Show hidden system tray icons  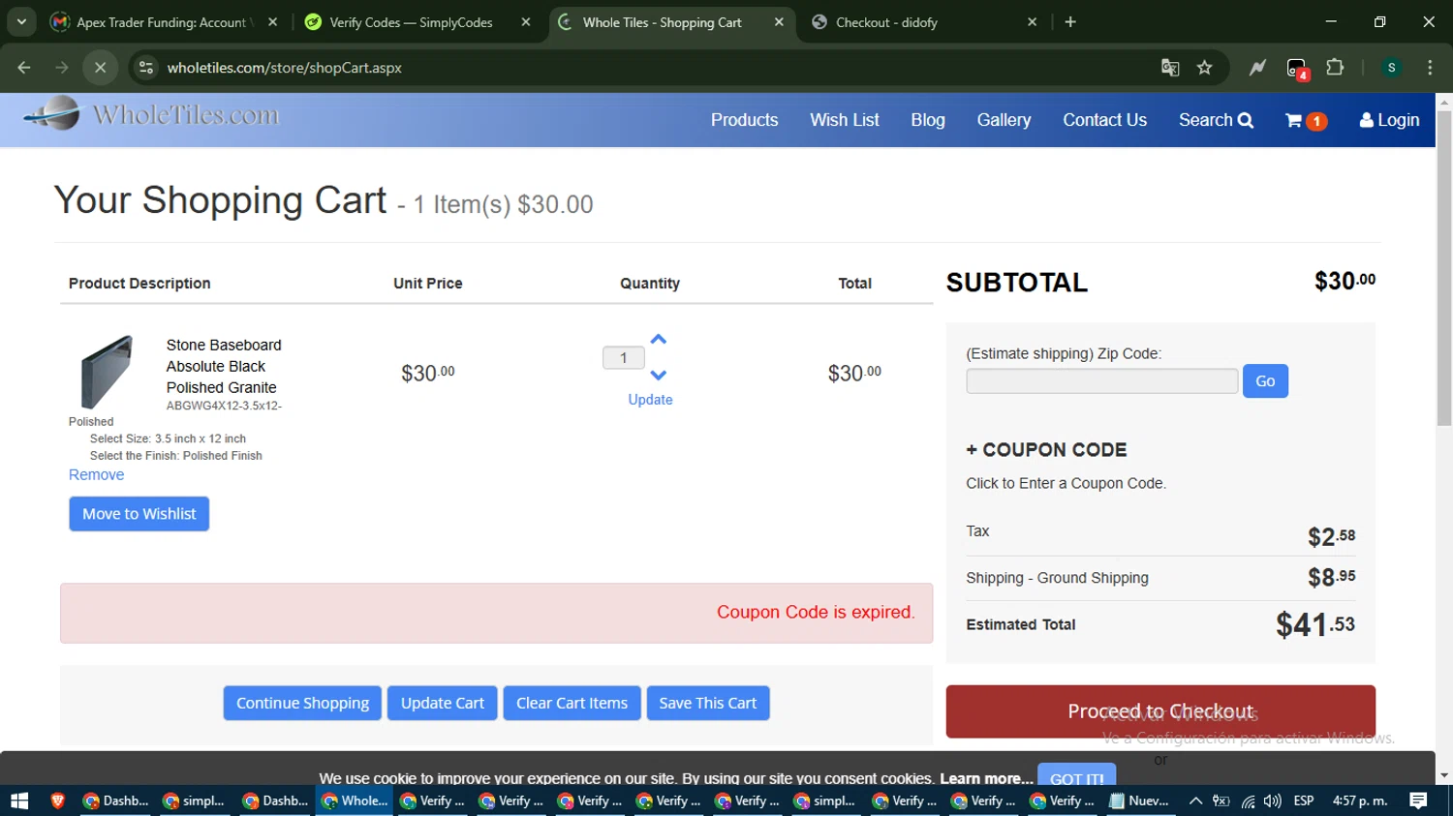tap(1195, 801)
